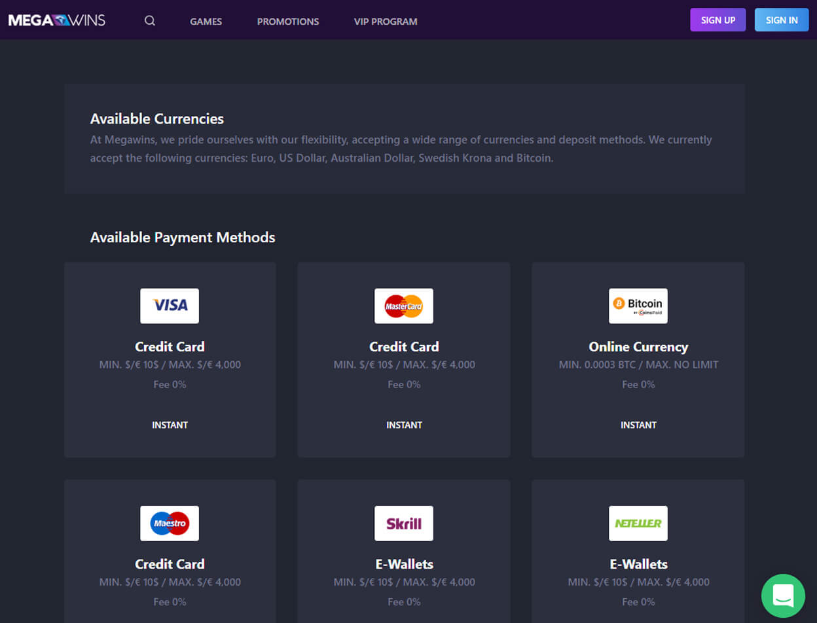
Task: Select the Visa logo
Action: 170,306
